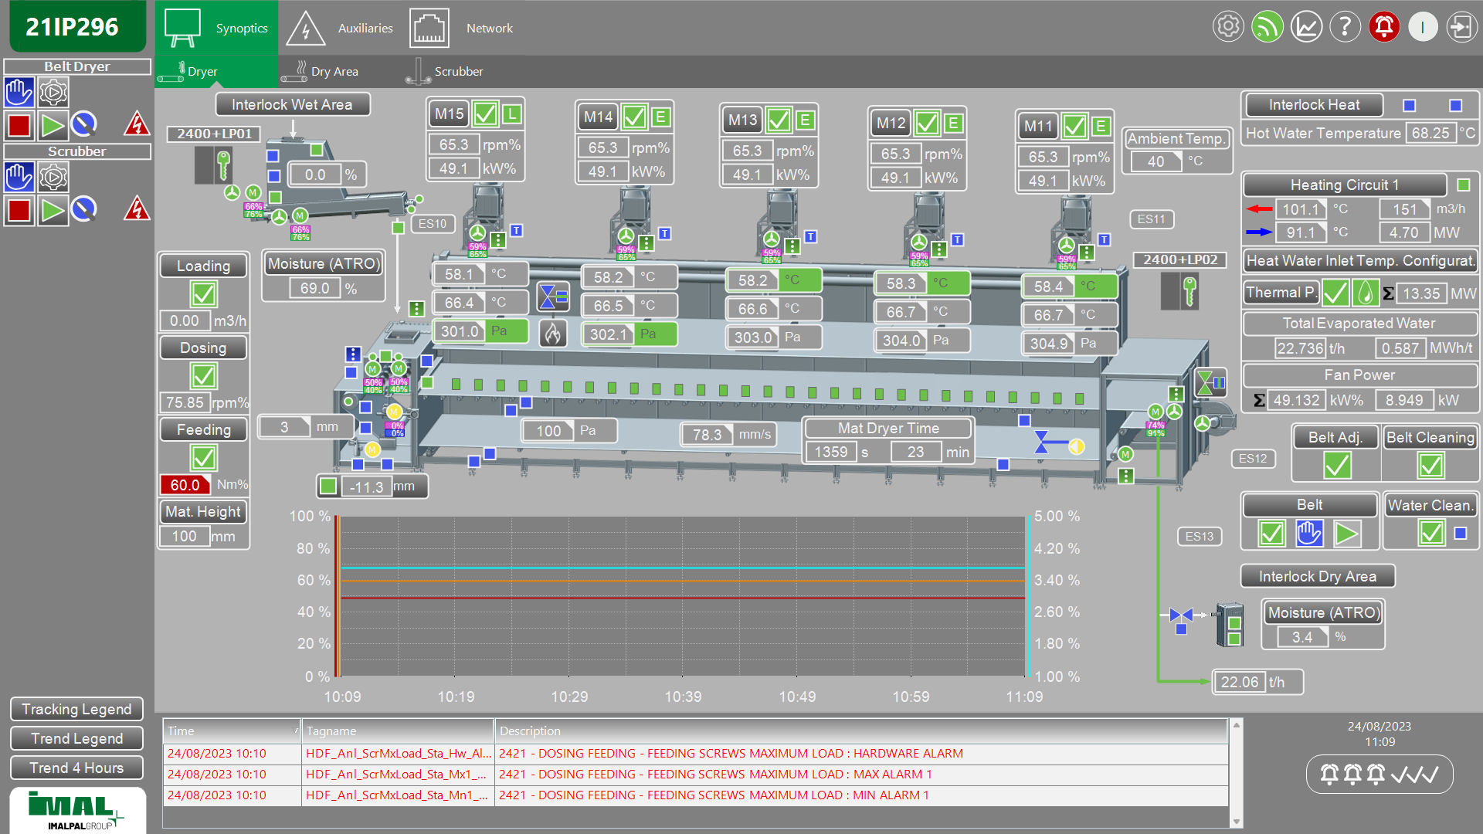Open the settings gear icon
Viewport: 1483px width, 834px height.
coord(1228,27)
